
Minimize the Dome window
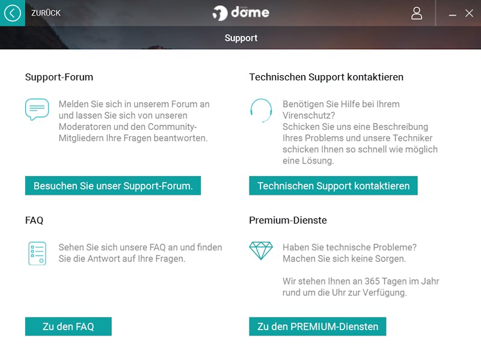tap(452, 14)
